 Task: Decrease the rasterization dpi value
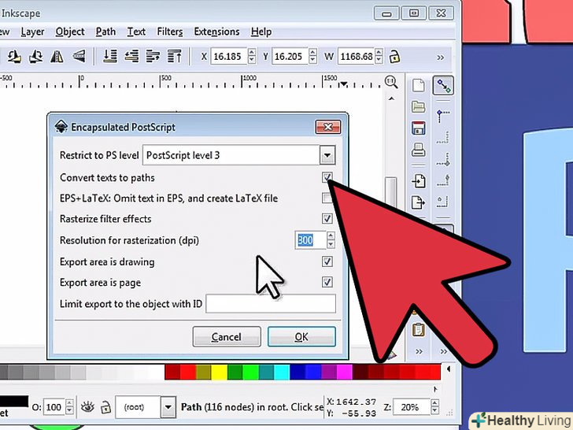pos(331,245)
